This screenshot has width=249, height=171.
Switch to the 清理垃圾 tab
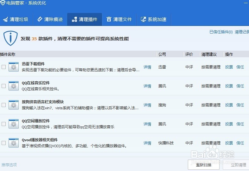pyautogui.click(x=16, y=19)
